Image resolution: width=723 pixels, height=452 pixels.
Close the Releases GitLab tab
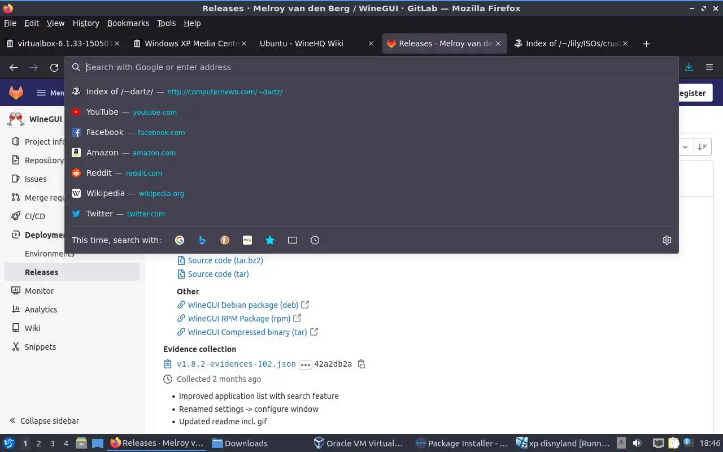[x=499, y=44]
